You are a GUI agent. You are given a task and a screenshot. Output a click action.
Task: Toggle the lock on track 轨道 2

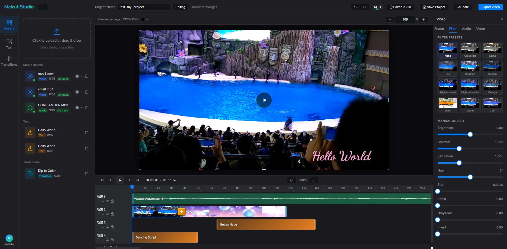[x=112, y=214]
